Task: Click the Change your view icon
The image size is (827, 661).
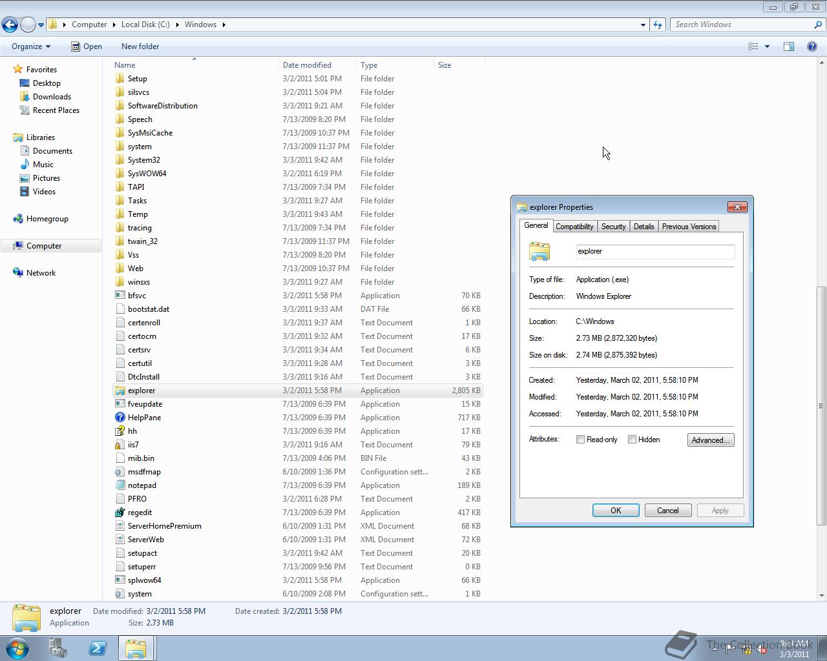Action: (x=753, y=46)
